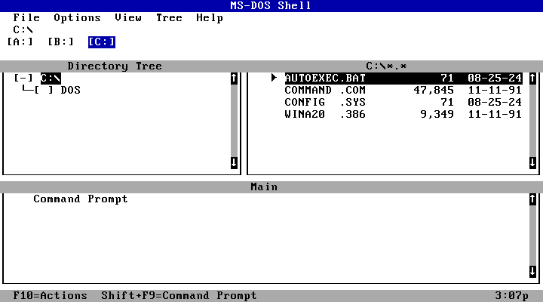This screenshot has height=302, width=543.
Task: Click WINA20 date 11-11-91
Action: [495, 115]
